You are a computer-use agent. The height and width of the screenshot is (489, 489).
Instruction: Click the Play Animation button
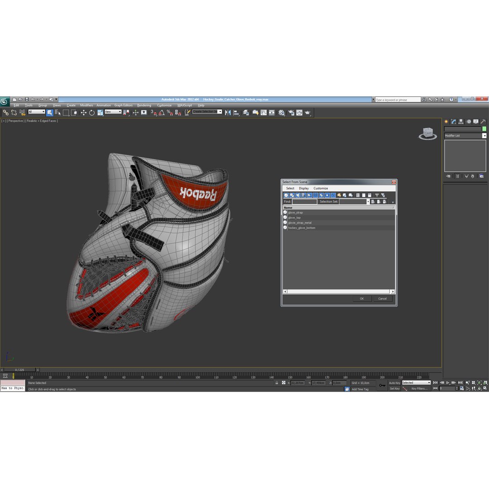tap(447, 383)
